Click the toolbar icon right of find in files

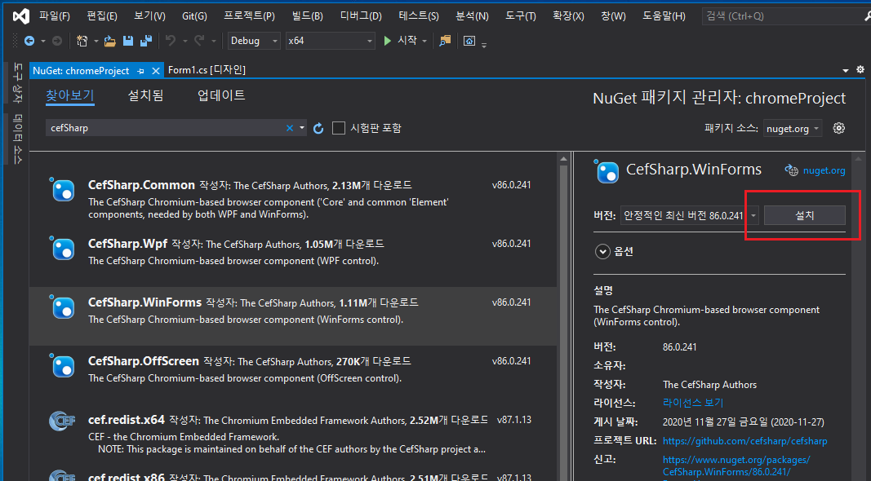[x=469, y=41]
